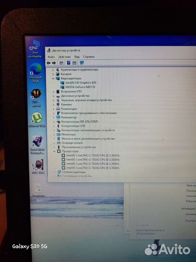This screenshot has width=196, height=262.
Task: Click the Forward arrow toolbar icon
Action: [x=54, y=63]
